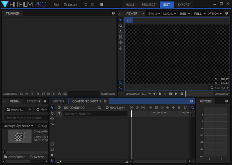Open timeline settings gear icon

tap(52, 155)
